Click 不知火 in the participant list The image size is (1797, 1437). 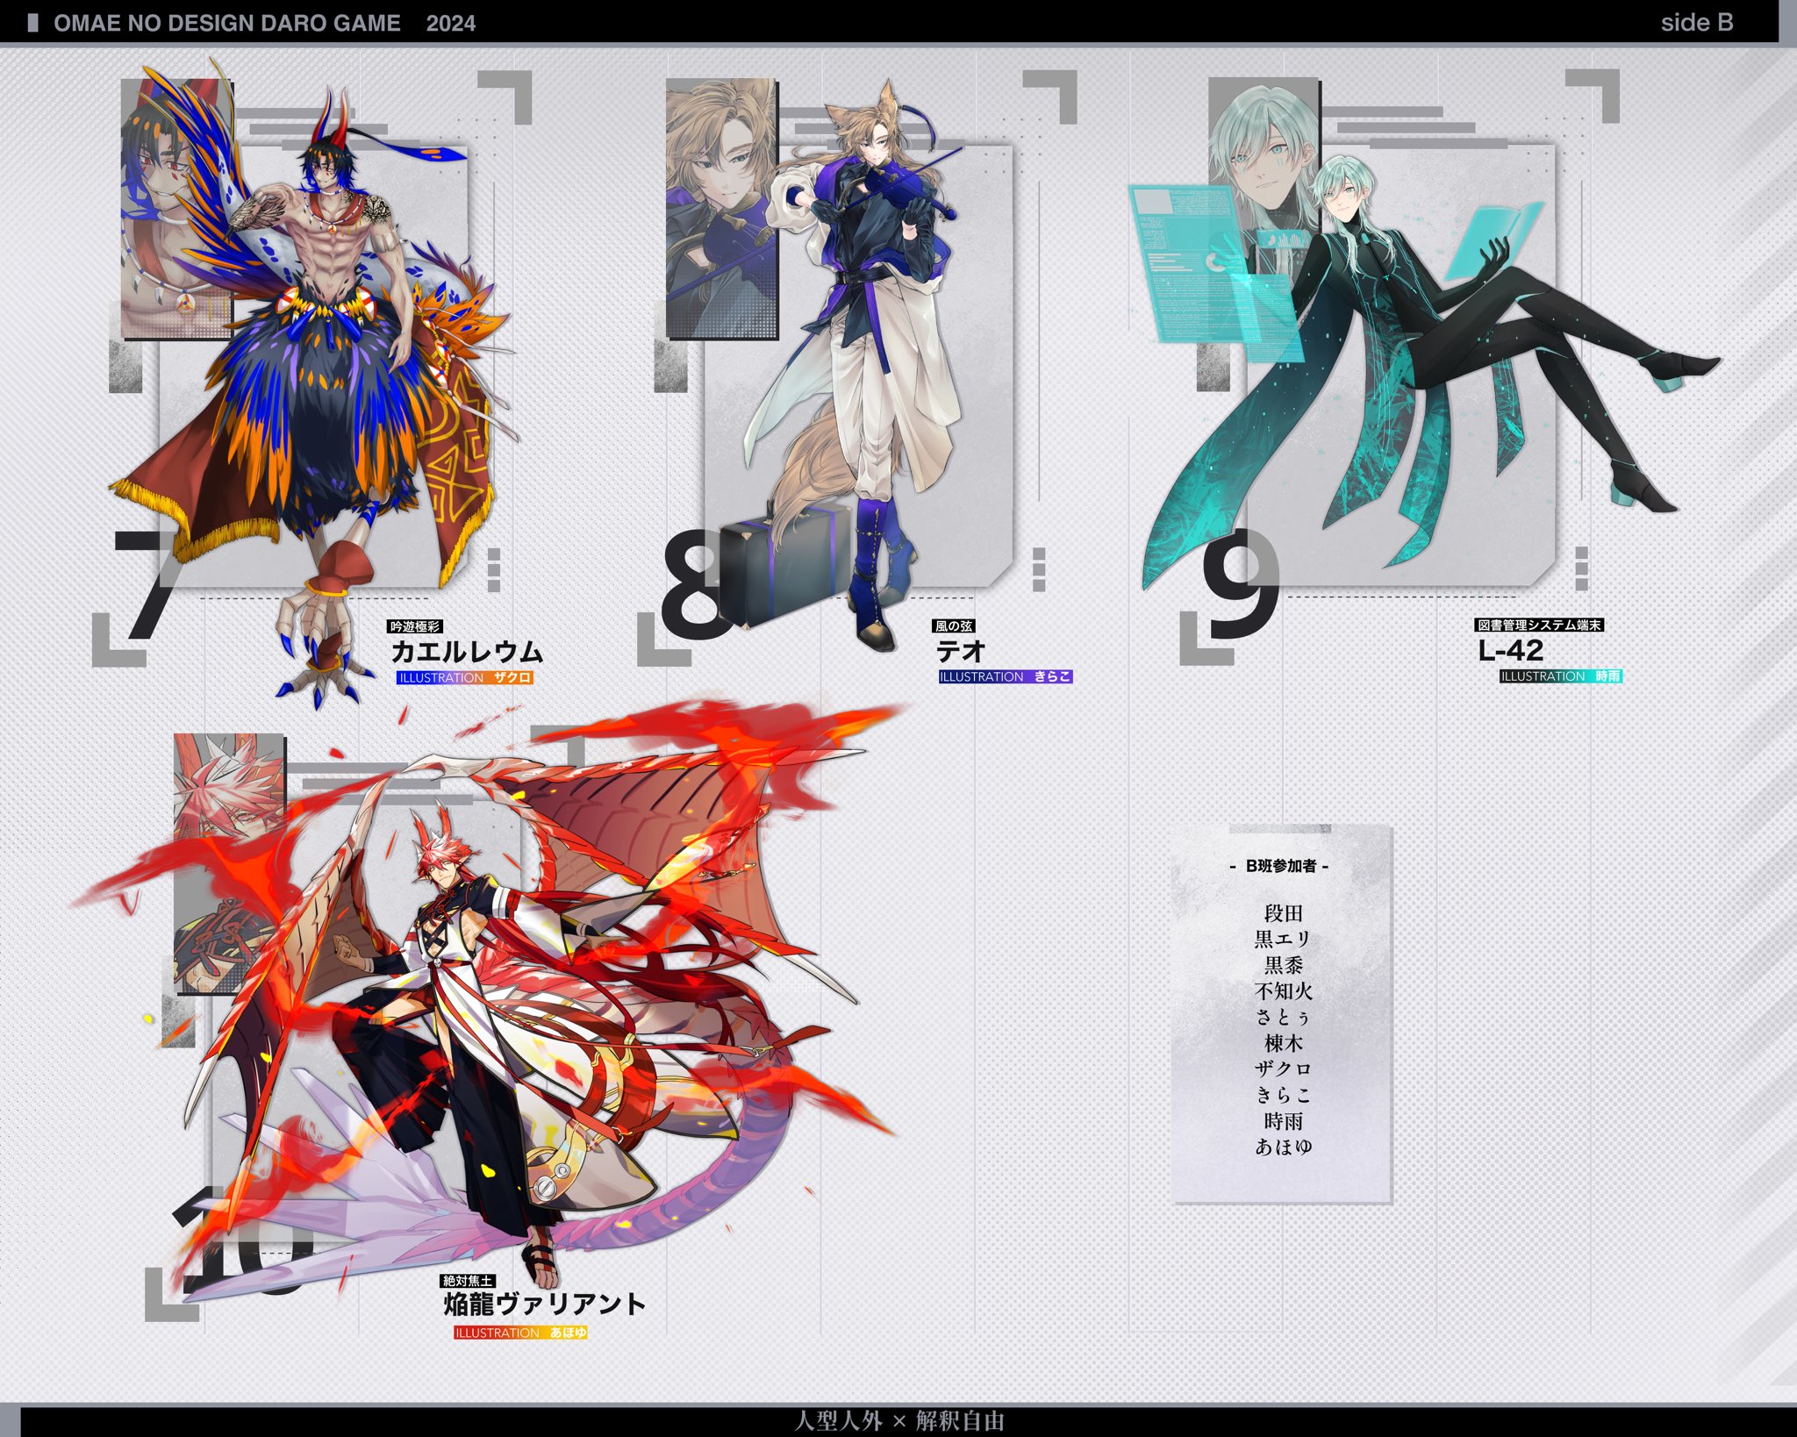pyautogui.click(x=1283, y=991)
